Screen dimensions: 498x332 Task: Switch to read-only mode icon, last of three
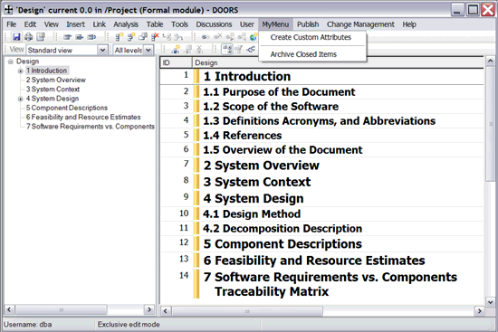(91, 37)
